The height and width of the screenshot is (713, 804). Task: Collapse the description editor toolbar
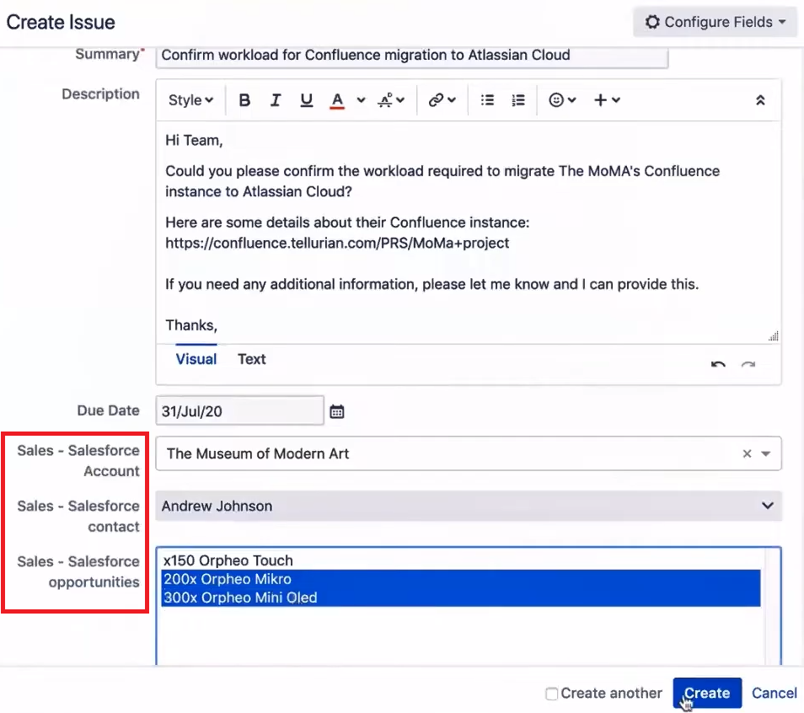(760, 100)
